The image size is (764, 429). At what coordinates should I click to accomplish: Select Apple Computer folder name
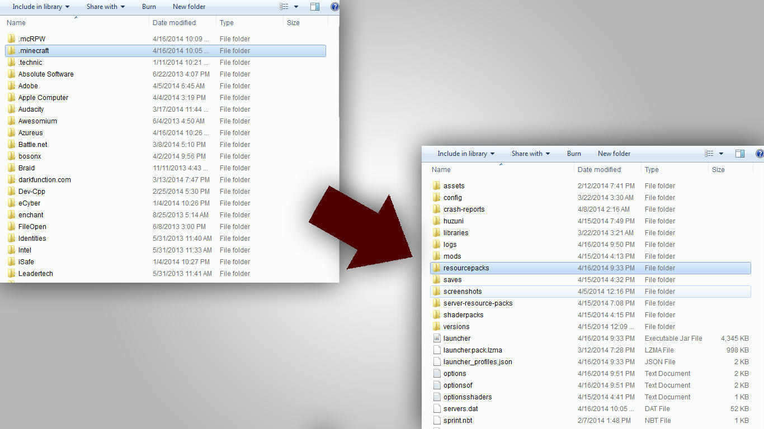click(43, 97)
